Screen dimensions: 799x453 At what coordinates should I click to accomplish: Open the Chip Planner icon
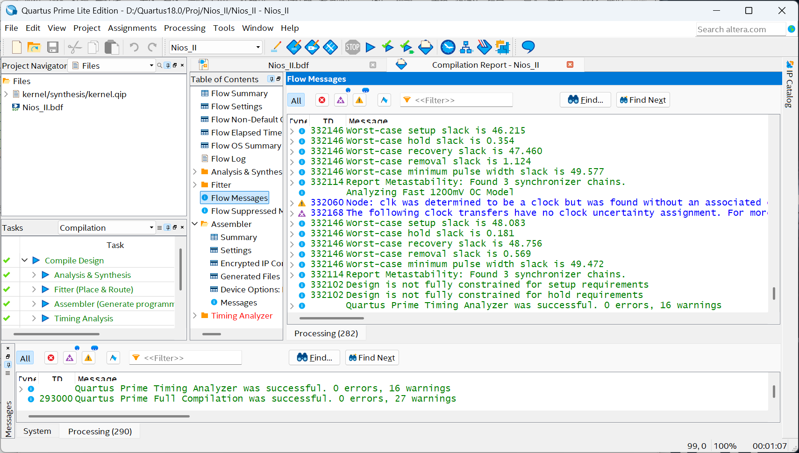(330, 47)
